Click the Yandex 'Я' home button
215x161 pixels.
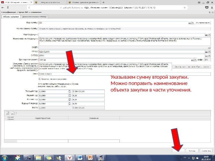tap(8, 7)
